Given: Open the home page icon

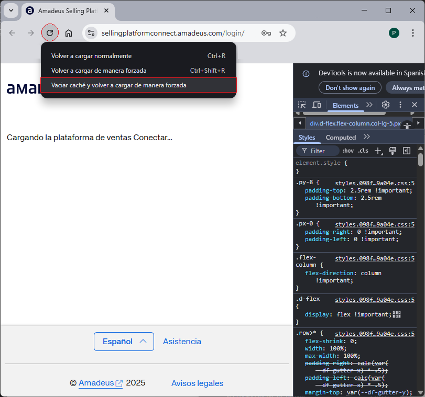Looking at the screenshot, I should point(69,33).
